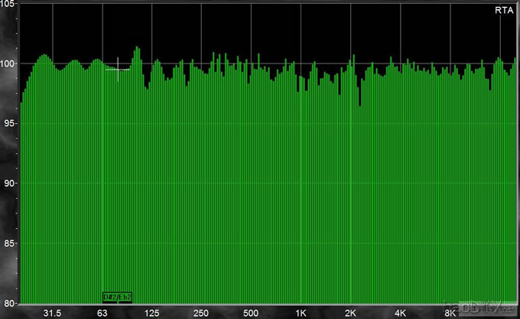Click the 100 dB level axis label
The width and height of the screenshot is (520, 319).
[8, 63]
